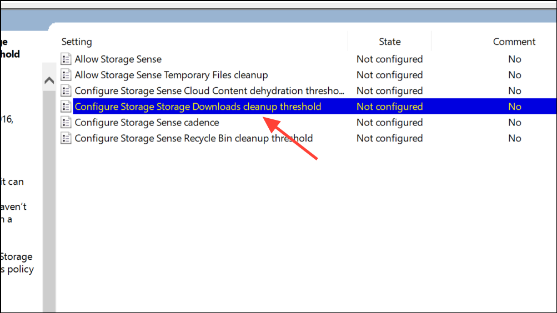Select Allow Storage Sense setting
Viewport: 557px width, 313px height.
pos(118,59)
